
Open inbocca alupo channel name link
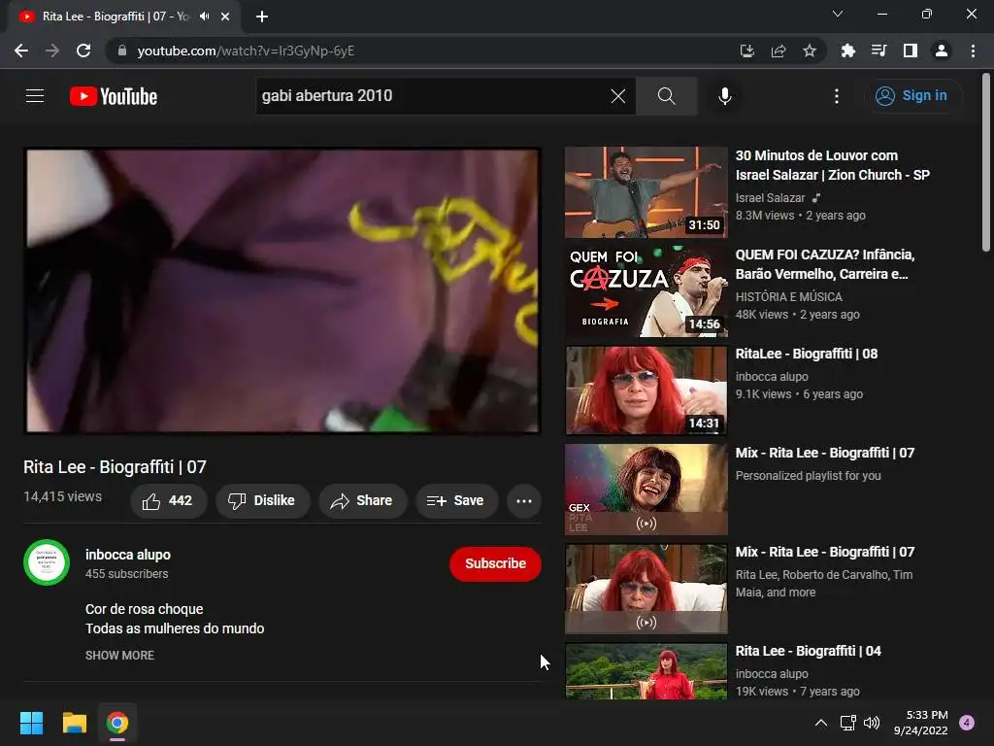pyautogui.click(x=128, y=555)
